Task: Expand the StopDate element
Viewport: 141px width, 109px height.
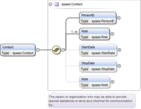Action: click(x=119, y=66)
